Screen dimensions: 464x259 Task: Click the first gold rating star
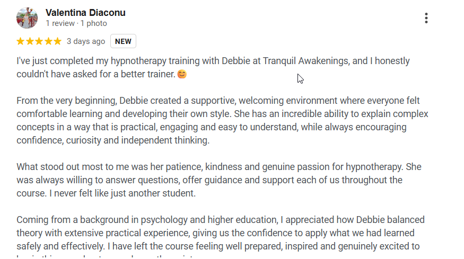(x=21, y=41)
